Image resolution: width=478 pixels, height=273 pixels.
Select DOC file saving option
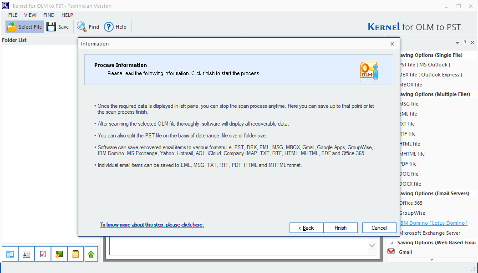pos(409,174)
